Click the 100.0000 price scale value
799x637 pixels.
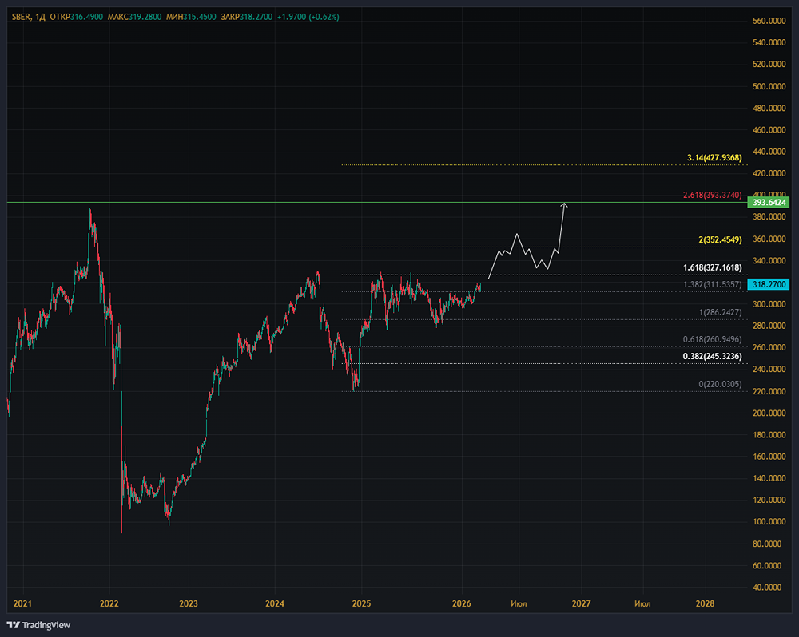pos(769,522)
